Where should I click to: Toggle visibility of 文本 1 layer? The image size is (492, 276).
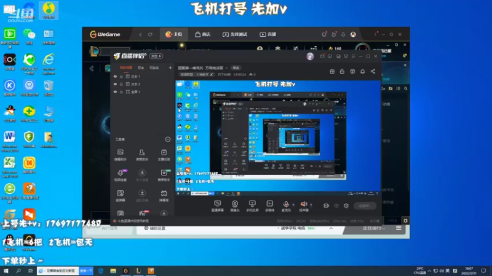click(115, 76)
